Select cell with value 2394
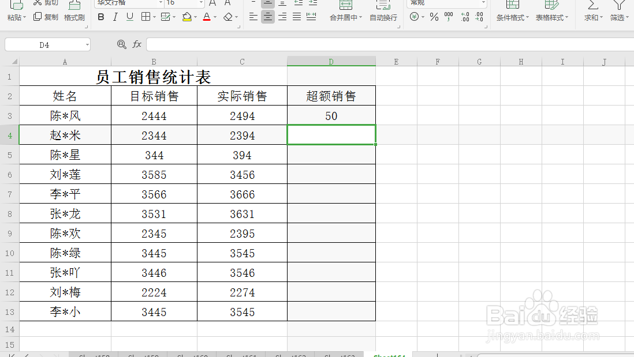 pos(242,136)
